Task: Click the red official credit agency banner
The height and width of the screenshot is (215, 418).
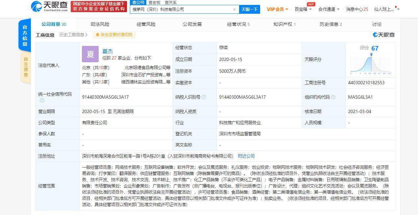Action: [x=99, y=6]
